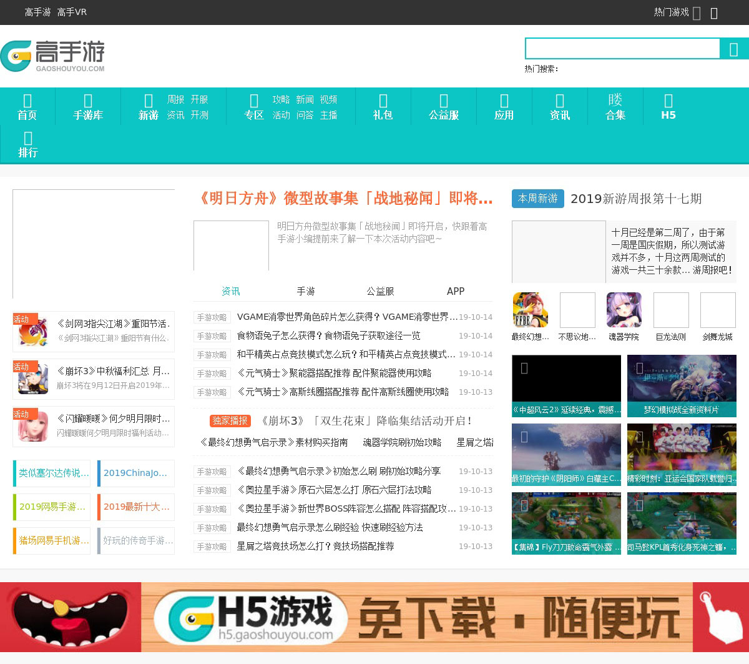Select the 公益服 tab in news list
749x664 pixels.
(x=380, y=291)
